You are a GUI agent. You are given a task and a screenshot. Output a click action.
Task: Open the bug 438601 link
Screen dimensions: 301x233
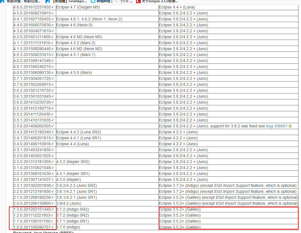(x=277, y=126)
